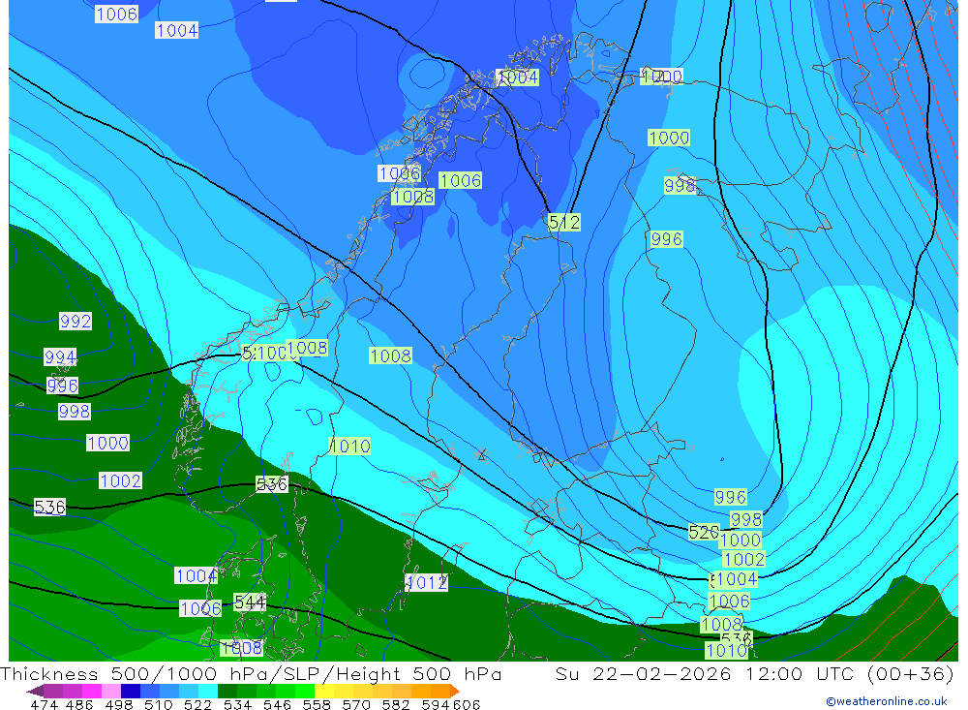This screenshot has width=968, height=710.
Task: Click the 1012 isobar label
Action: coord(426,582)
